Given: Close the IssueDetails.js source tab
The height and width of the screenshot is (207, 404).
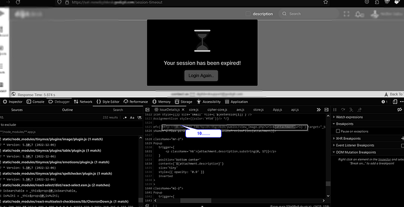Looking at the screenshot, I should pyautogui.click(x=183, y=110).
